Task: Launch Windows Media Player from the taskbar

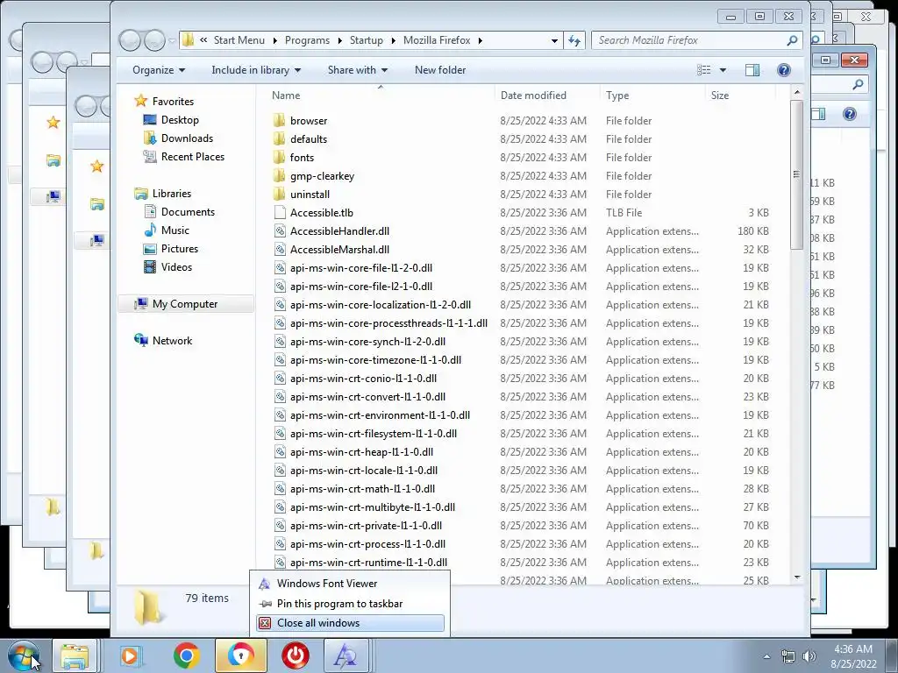Action: [x=132, y=655]
